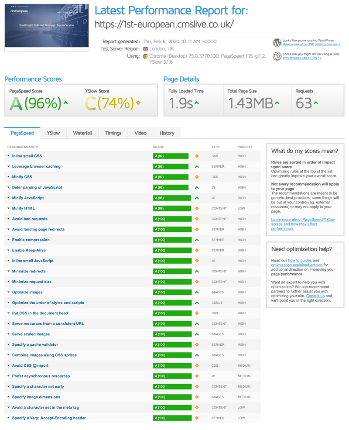
Task: Click the PRIORITY column header
Action: tap(245, 147)
